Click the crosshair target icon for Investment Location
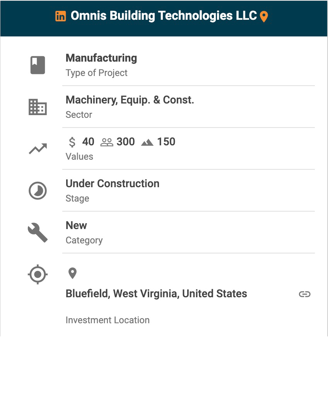This screenshot has height=393, width=328. click(38, 275)
